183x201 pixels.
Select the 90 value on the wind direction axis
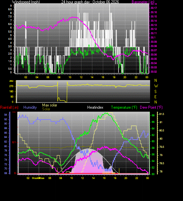(x=12, y=97)
